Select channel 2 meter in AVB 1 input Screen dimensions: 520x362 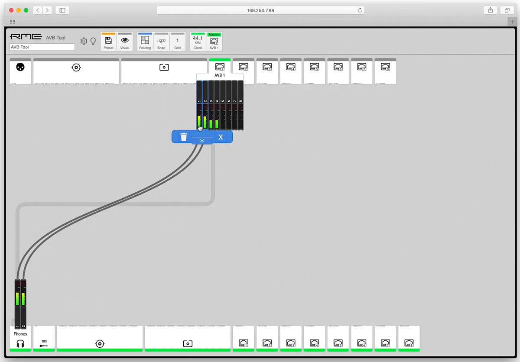click(205, 105)
